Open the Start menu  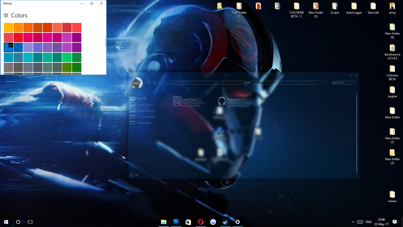coord(6,222)
